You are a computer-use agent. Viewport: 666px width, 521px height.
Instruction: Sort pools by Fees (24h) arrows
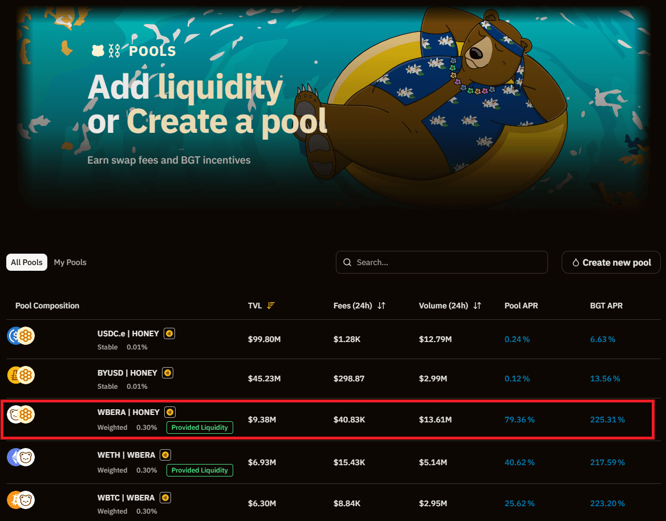pos(381,306)
